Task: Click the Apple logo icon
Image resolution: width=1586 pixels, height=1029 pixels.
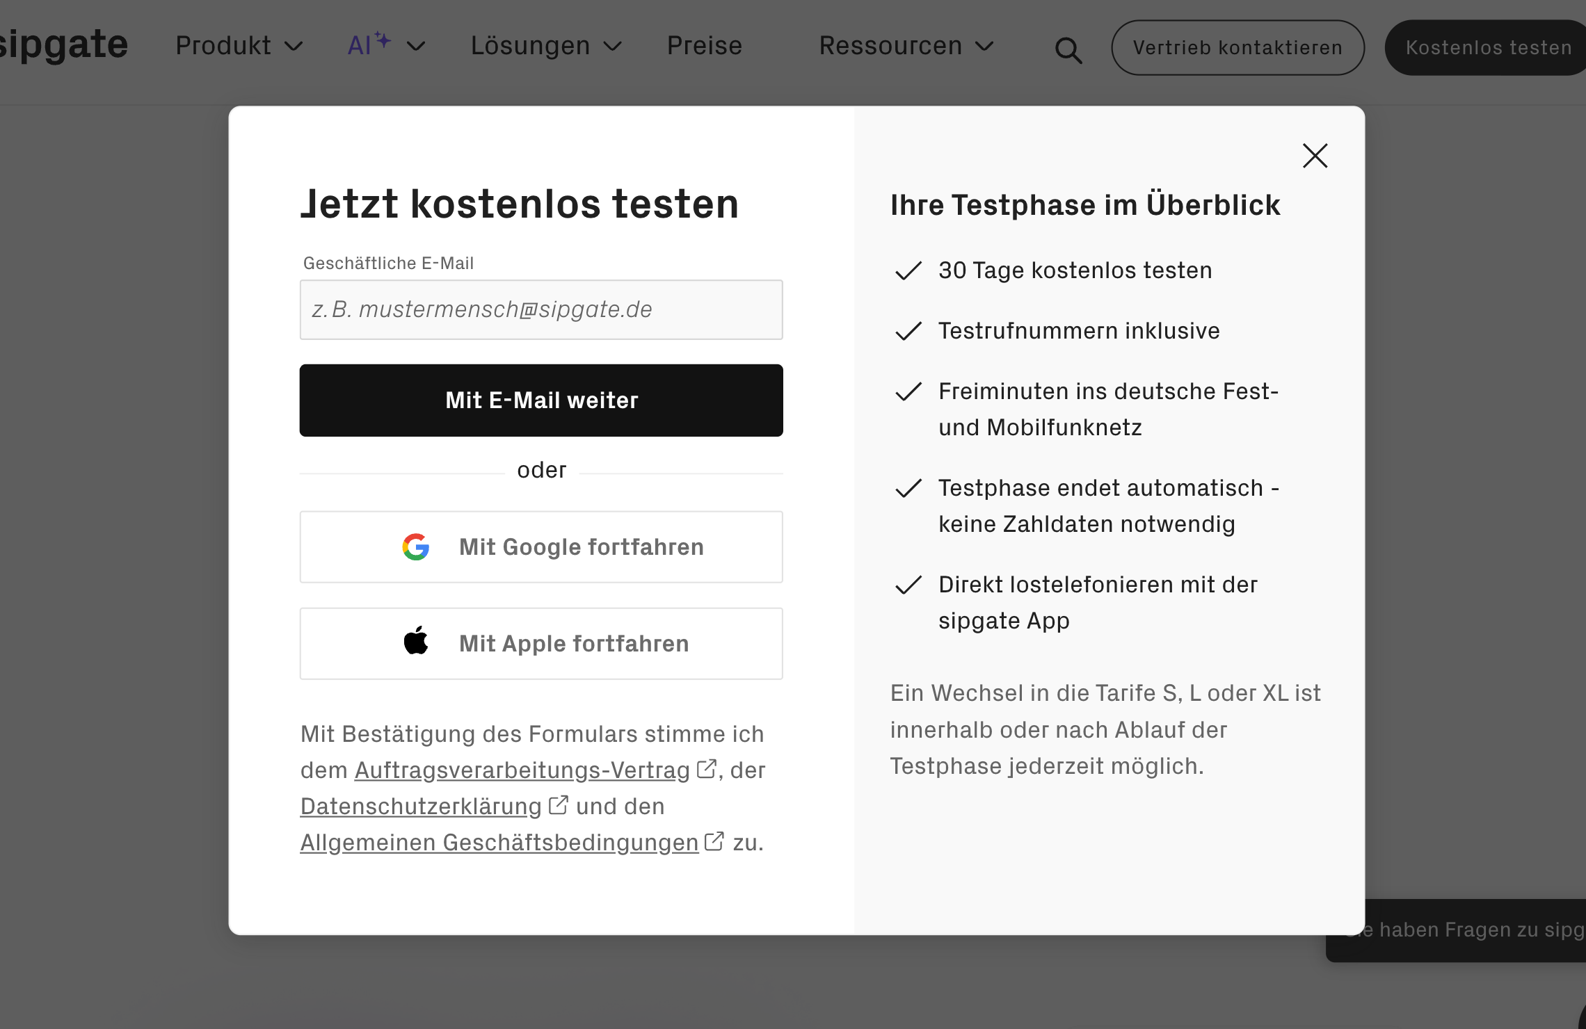Action: pos(416,640)
